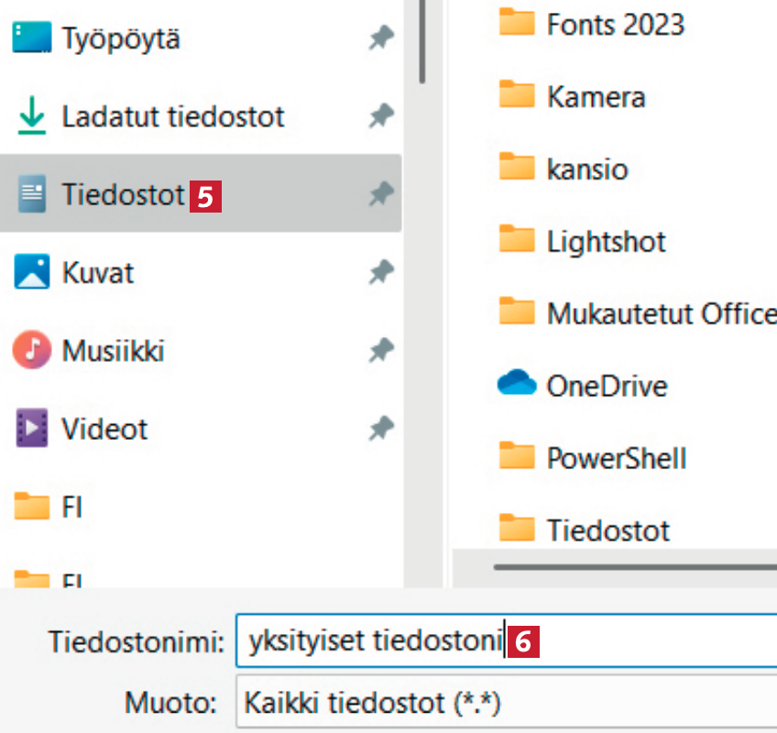Open the Muoto file type dropdown

click(x=504, y=705)
